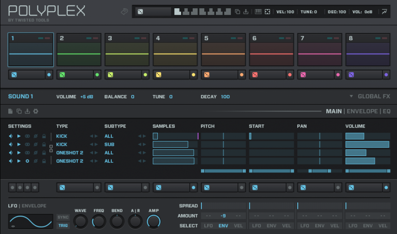Open the piano keyboard view icon
This screenshot has width=397, height=234.
click(x=258, y=12)
